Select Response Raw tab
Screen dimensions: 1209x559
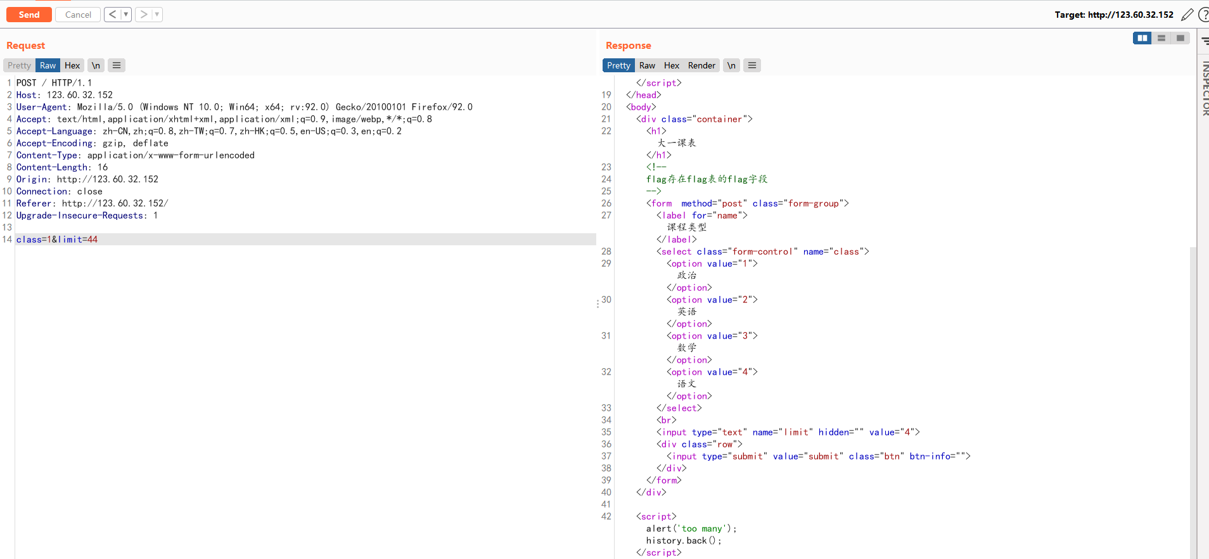click(647, 65)
